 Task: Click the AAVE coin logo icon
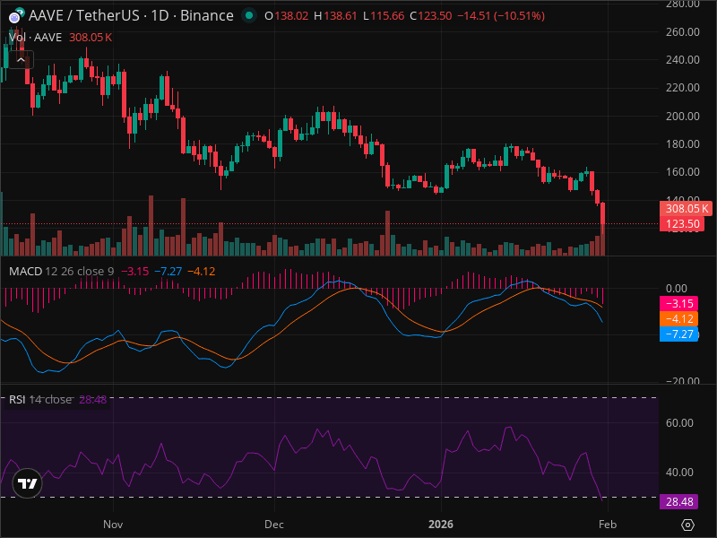[16, 16]
